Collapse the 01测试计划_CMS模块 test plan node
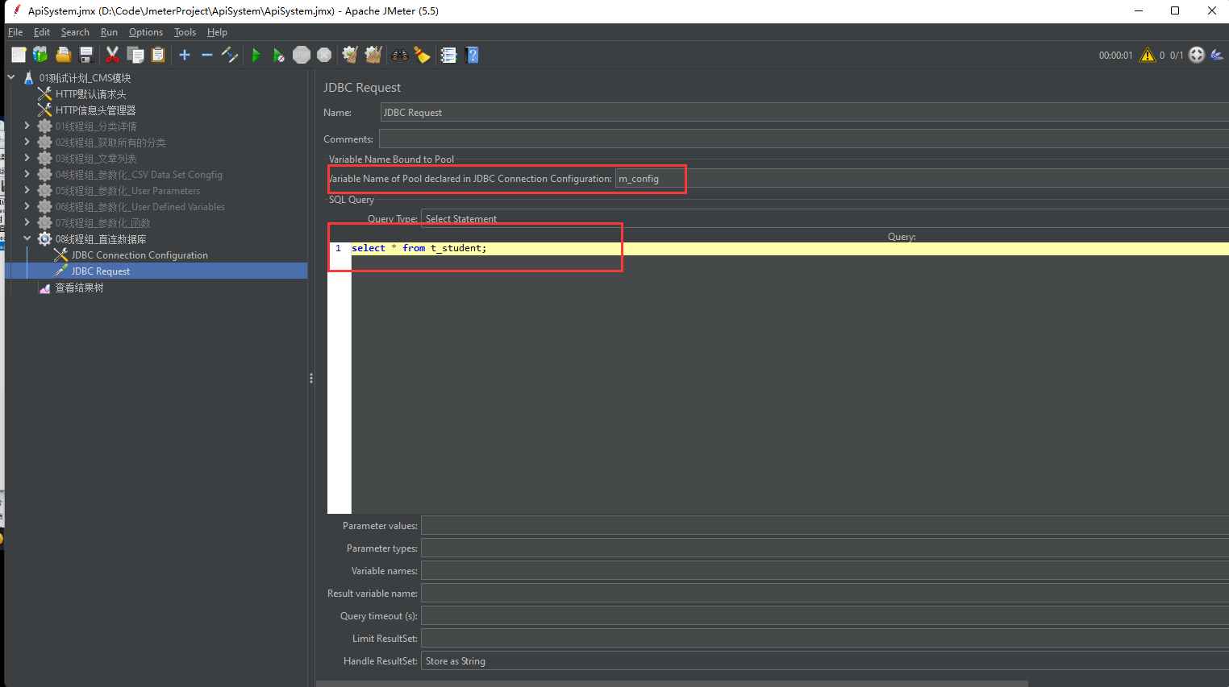The image size is (1229, 687). tap(11, 77)
